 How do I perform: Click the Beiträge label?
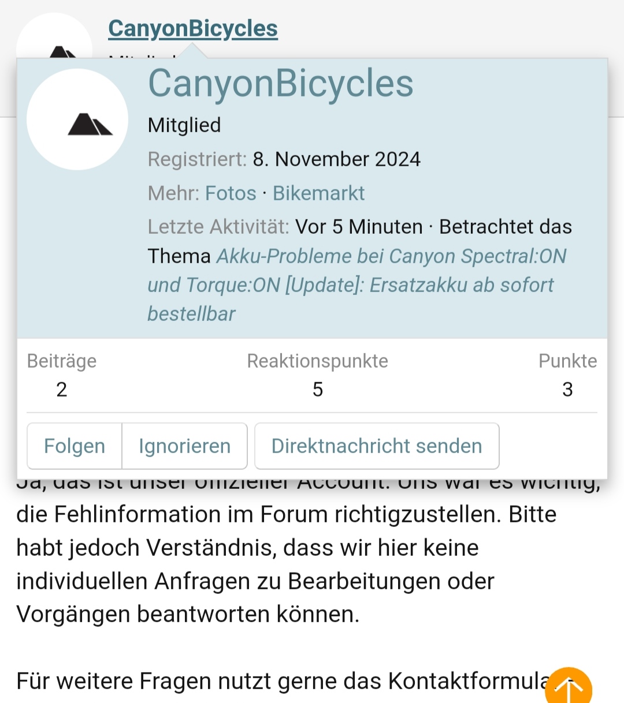[62, 361]
